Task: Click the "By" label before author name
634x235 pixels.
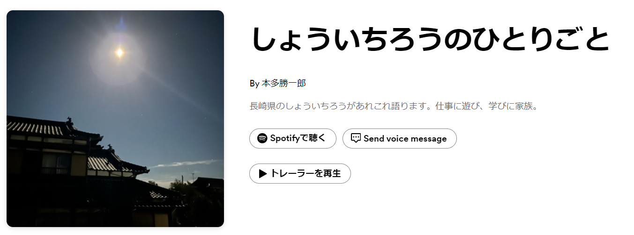Action: pyautogui.click(x=254, y=83)
